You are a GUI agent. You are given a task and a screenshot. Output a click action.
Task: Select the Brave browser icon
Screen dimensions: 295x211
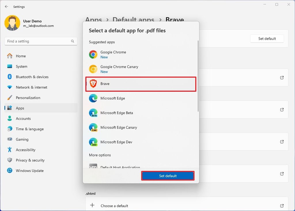tap(93, 84)
